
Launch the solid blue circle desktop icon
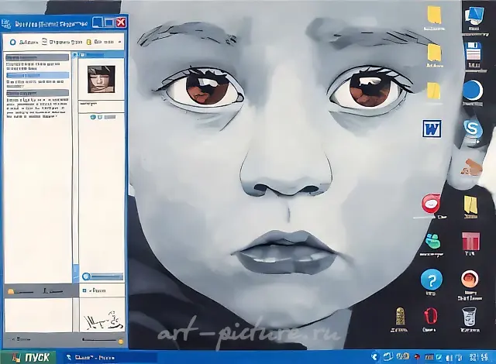pyautogui.click(x=473, y=91)
